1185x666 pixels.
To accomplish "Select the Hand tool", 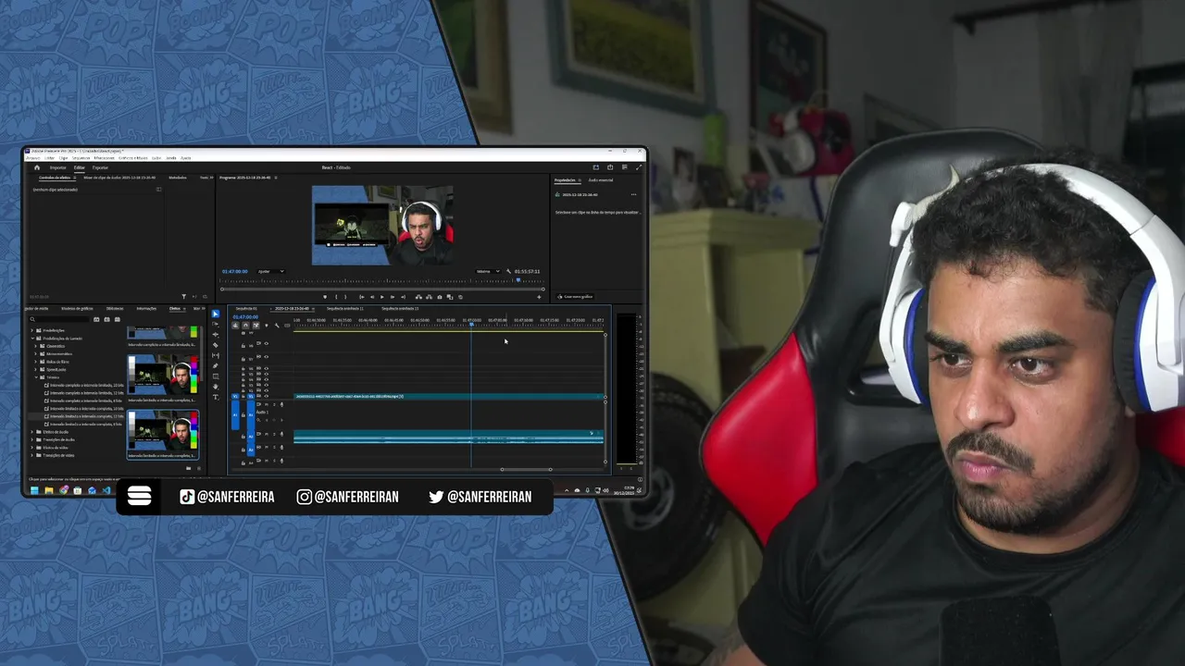I will pyautogui.click(x=216, y=387).
